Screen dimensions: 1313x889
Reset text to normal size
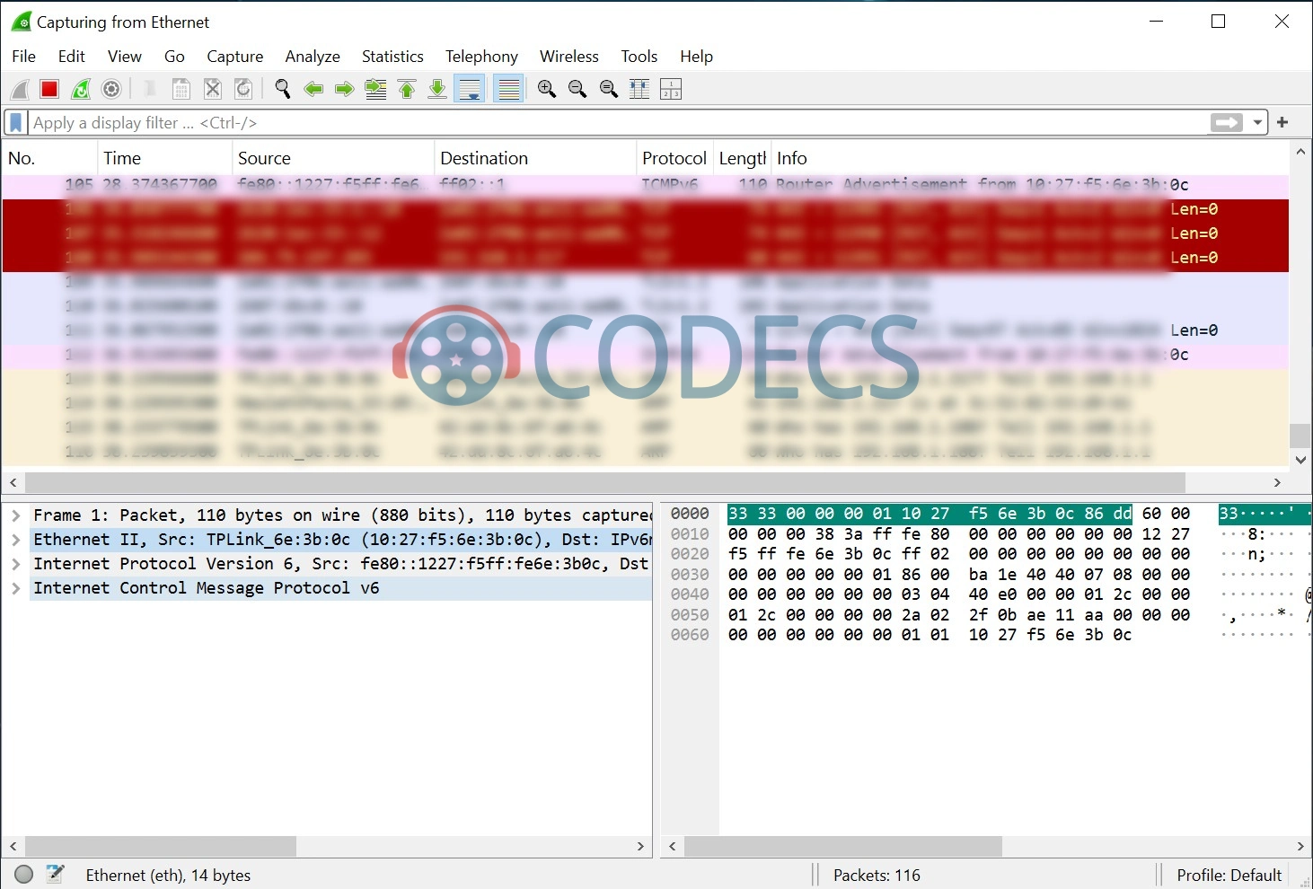pos(609,89)
